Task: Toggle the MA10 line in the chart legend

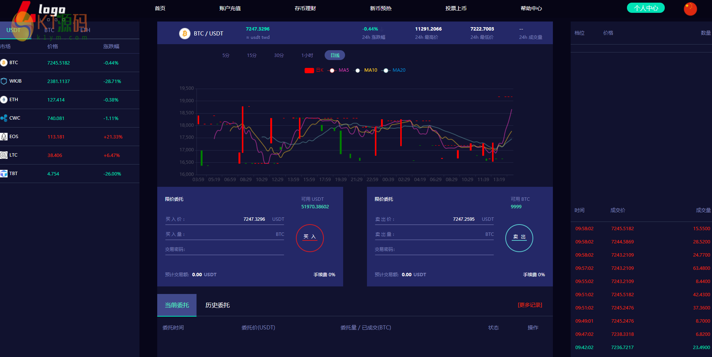Action: coord(366,70)
